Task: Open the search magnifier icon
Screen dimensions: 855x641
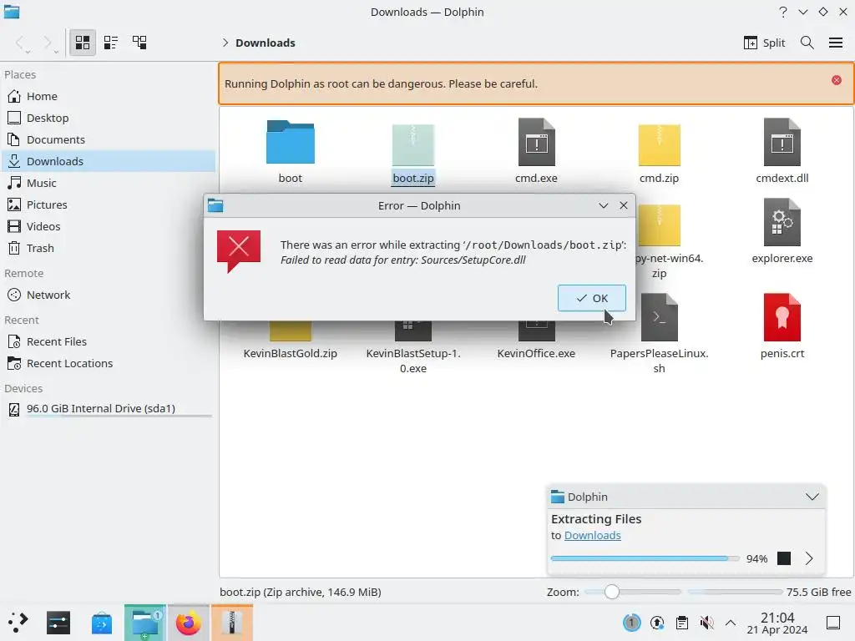Action: (807, 43)
